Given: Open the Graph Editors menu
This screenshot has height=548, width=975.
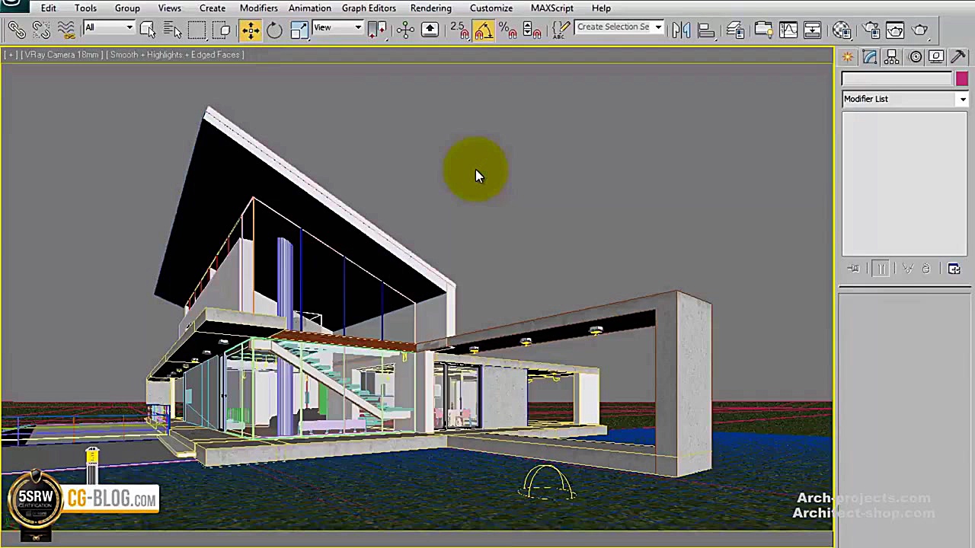Looking at the screenshot, I should [x=369, y=8].
